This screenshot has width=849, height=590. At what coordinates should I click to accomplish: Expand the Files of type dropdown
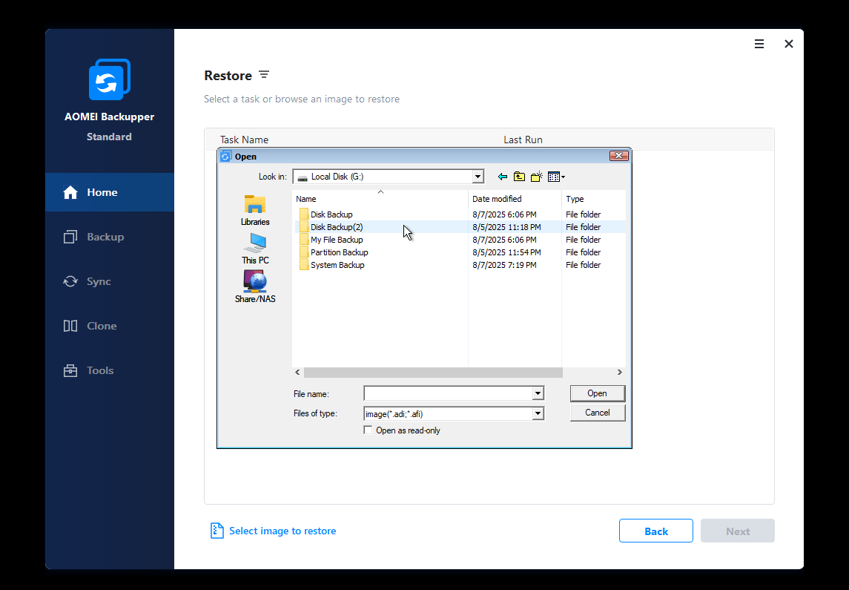pyautogui.click(x=538, y=413)
